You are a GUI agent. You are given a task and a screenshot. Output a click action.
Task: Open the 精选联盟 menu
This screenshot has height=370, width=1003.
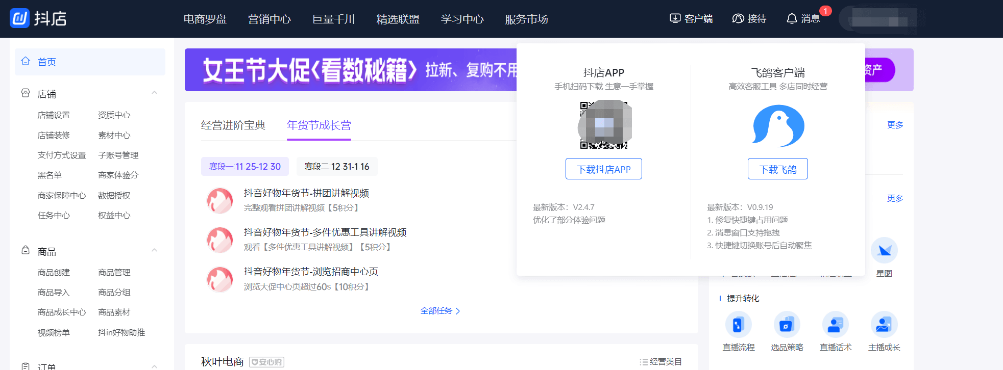[x=398, y=19]
